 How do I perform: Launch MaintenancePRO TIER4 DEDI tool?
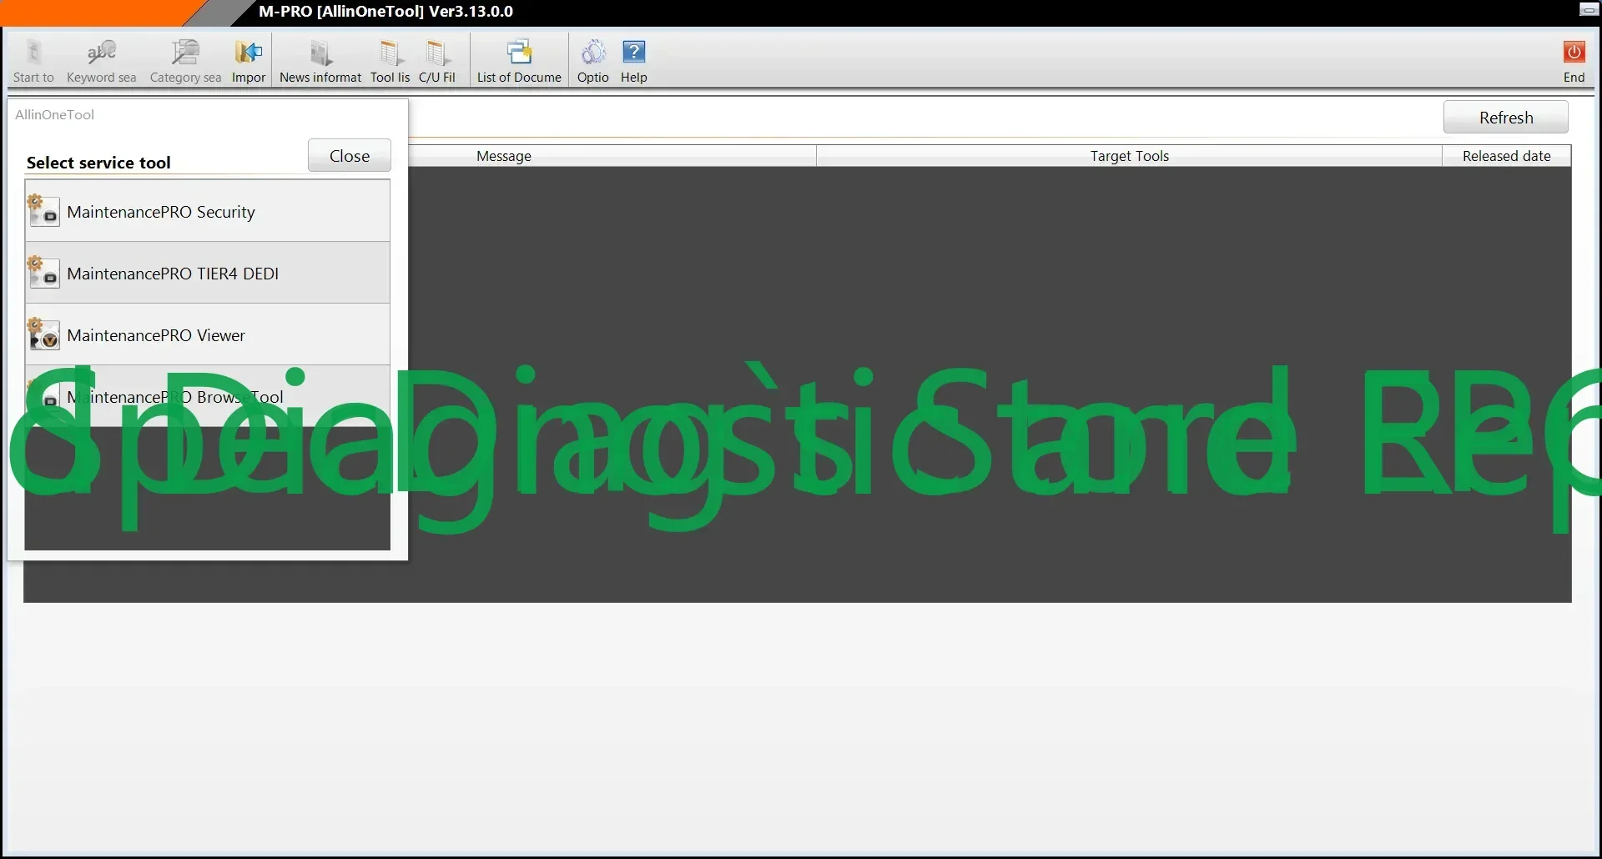(208, 274)
